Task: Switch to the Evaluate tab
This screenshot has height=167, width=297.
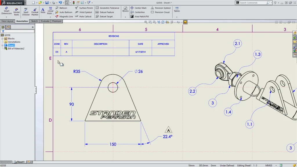Action: (x=45, y=21)
